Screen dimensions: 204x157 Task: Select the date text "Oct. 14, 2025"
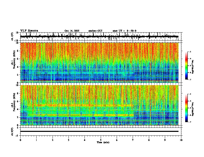[x=72, y=31]
